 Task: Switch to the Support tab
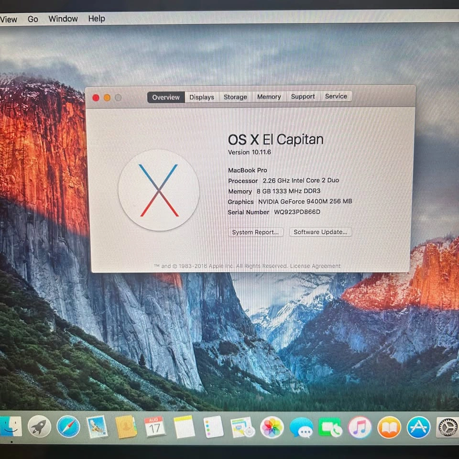click(x=303, y=96)
